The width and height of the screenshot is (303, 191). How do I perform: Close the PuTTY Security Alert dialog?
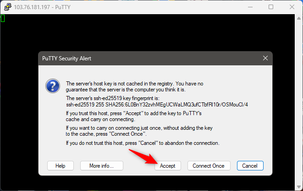(x=265, y=58)
